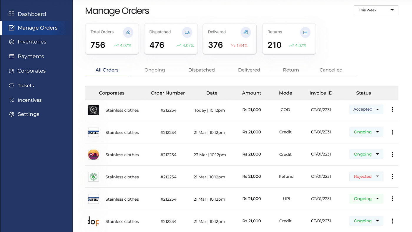Open the This Week filter dropdown
Screen dimensions: 412x232
376,10
